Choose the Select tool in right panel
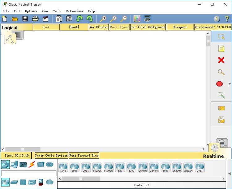The image size is (232, 189). [x=221, y=37]
